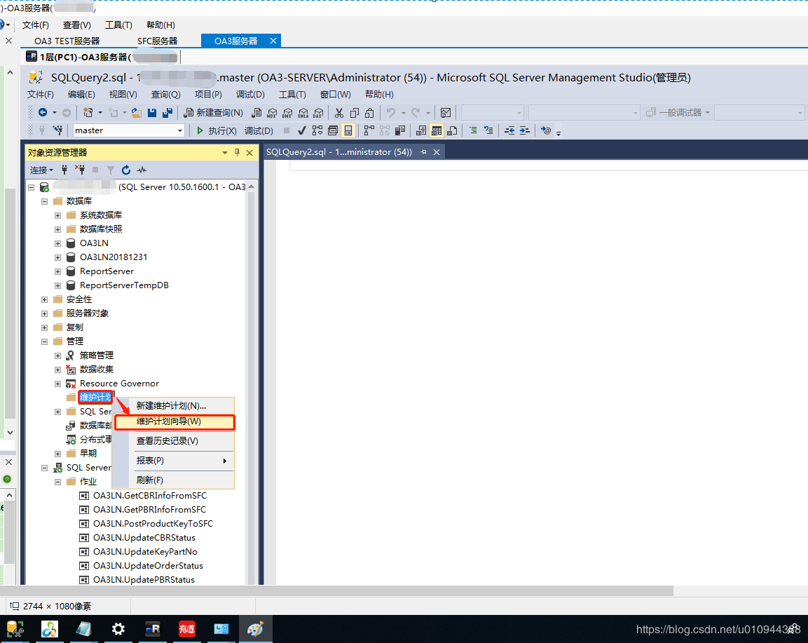Select 维护计划向导(W) from context menu
Screen dimensions: 808x643
174,422
